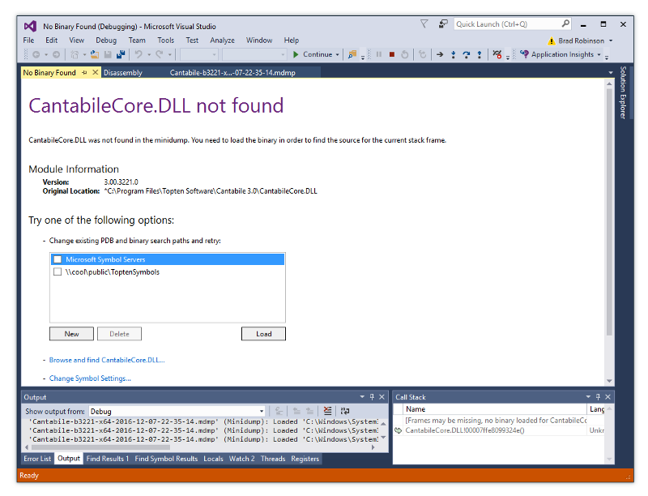Click Browse and find CantabileCore.DLL link

pyautogui.click(x=107, y=360)
